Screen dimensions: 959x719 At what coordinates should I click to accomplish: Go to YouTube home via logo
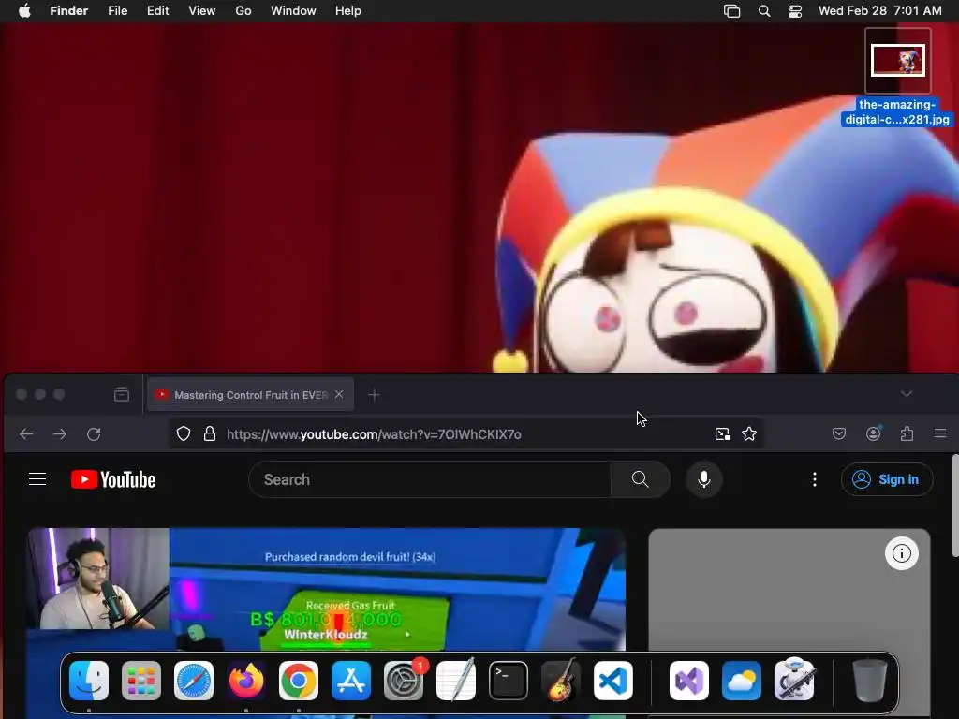coord(113,479)
